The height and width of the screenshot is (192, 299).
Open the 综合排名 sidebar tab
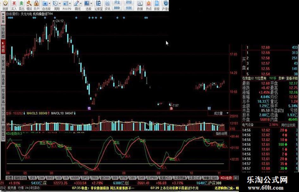coord(3,96)
